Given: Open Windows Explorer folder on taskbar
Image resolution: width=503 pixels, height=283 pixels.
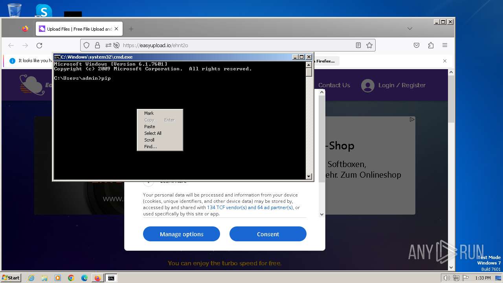Looking at the screenshot, I should pos(44,278).
